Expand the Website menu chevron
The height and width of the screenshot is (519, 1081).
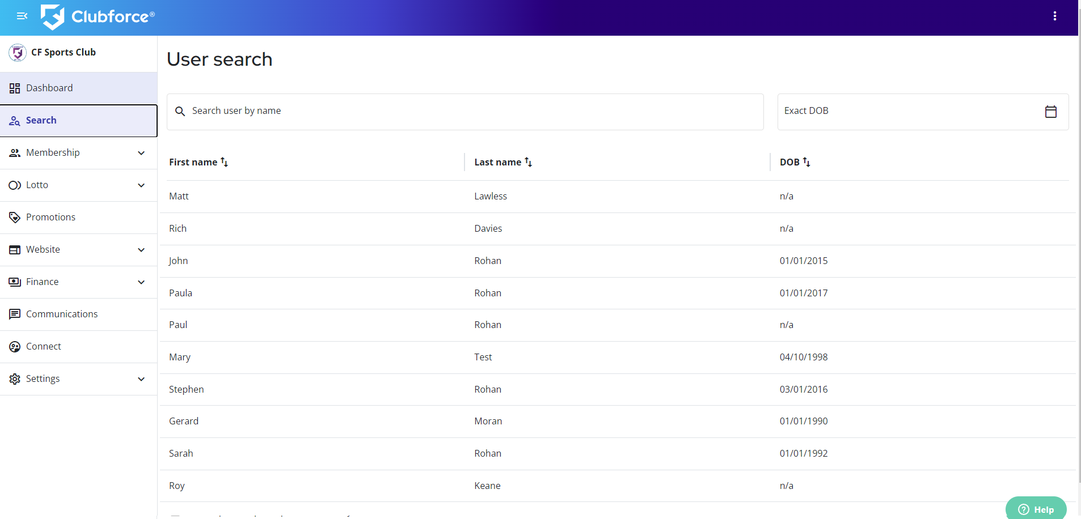(141, 250)
